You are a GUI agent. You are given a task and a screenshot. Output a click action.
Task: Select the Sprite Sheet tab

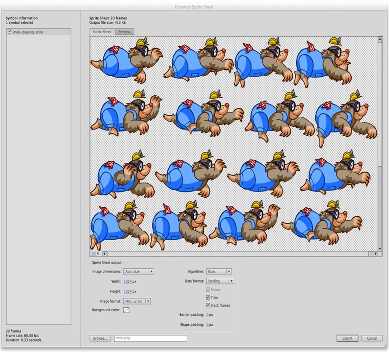[102, 32]
